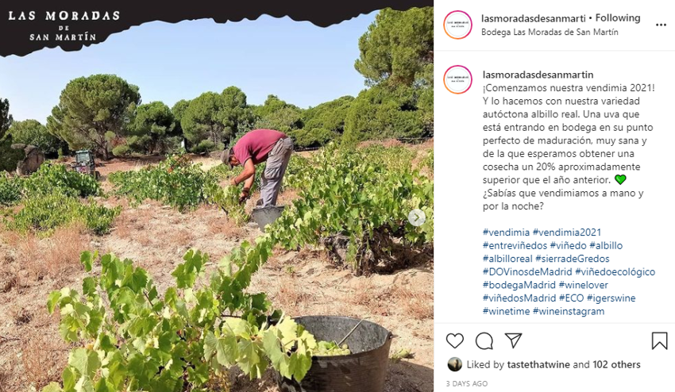Open #sierradeGredos hashtag

tap(572, 259)
